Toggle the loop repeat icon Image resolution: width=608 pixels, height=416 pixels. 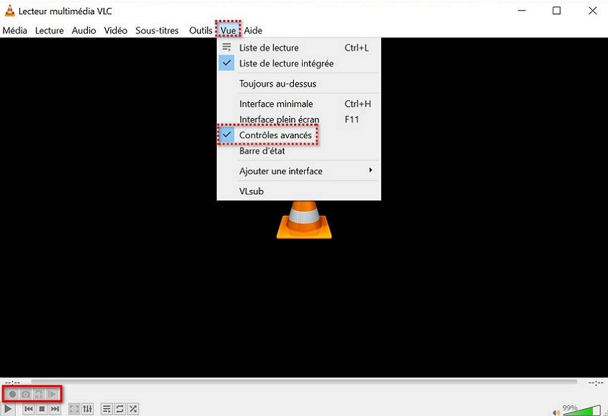[119, 409]
